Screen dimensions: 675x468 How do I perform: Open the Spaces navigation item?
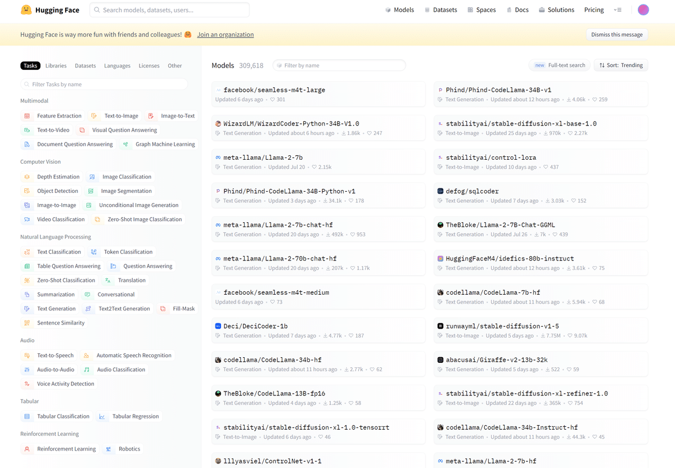tap(481, 10)
